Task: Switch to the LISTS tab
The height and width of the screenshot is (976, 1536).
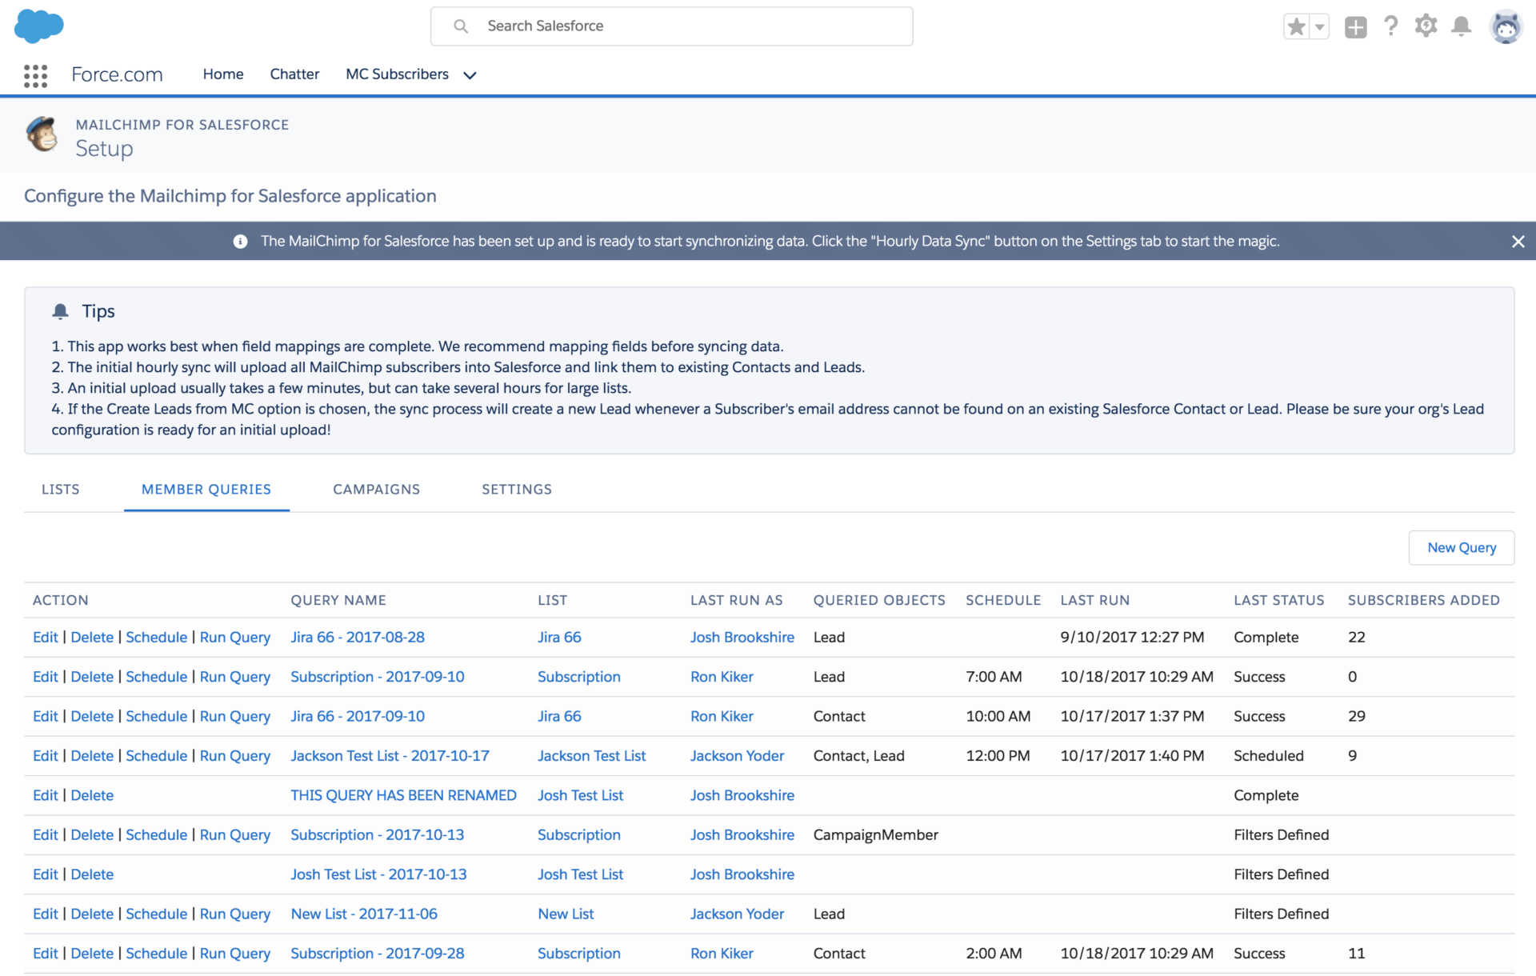Action: (60, 489)
